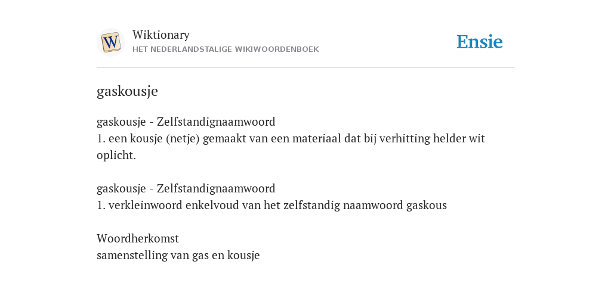Click the word 'verhitting' in definition

405,138
